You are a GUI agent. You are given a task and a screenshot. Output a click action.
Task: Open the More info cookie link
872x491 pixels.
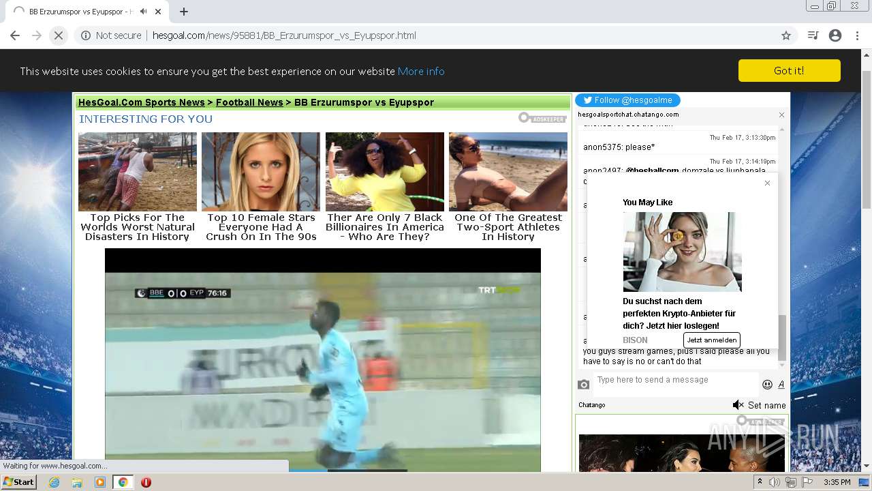[x=421, y=71]
